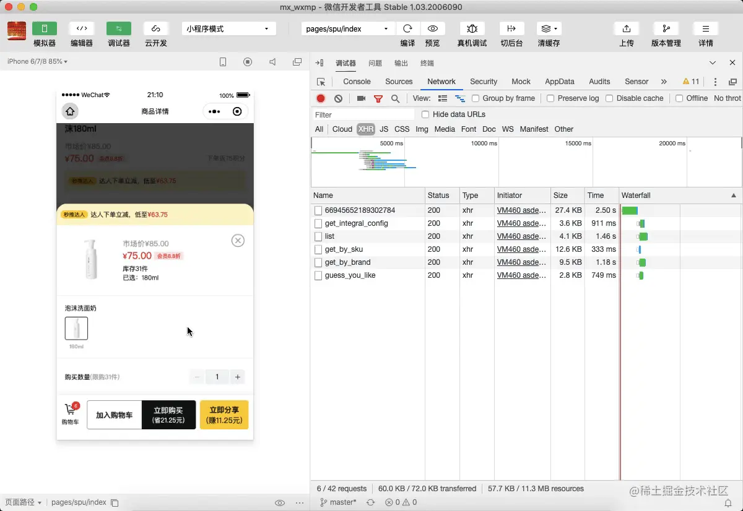Collapse the debugger panel chevron
This screenshot has height=511, width=743.
713,63
